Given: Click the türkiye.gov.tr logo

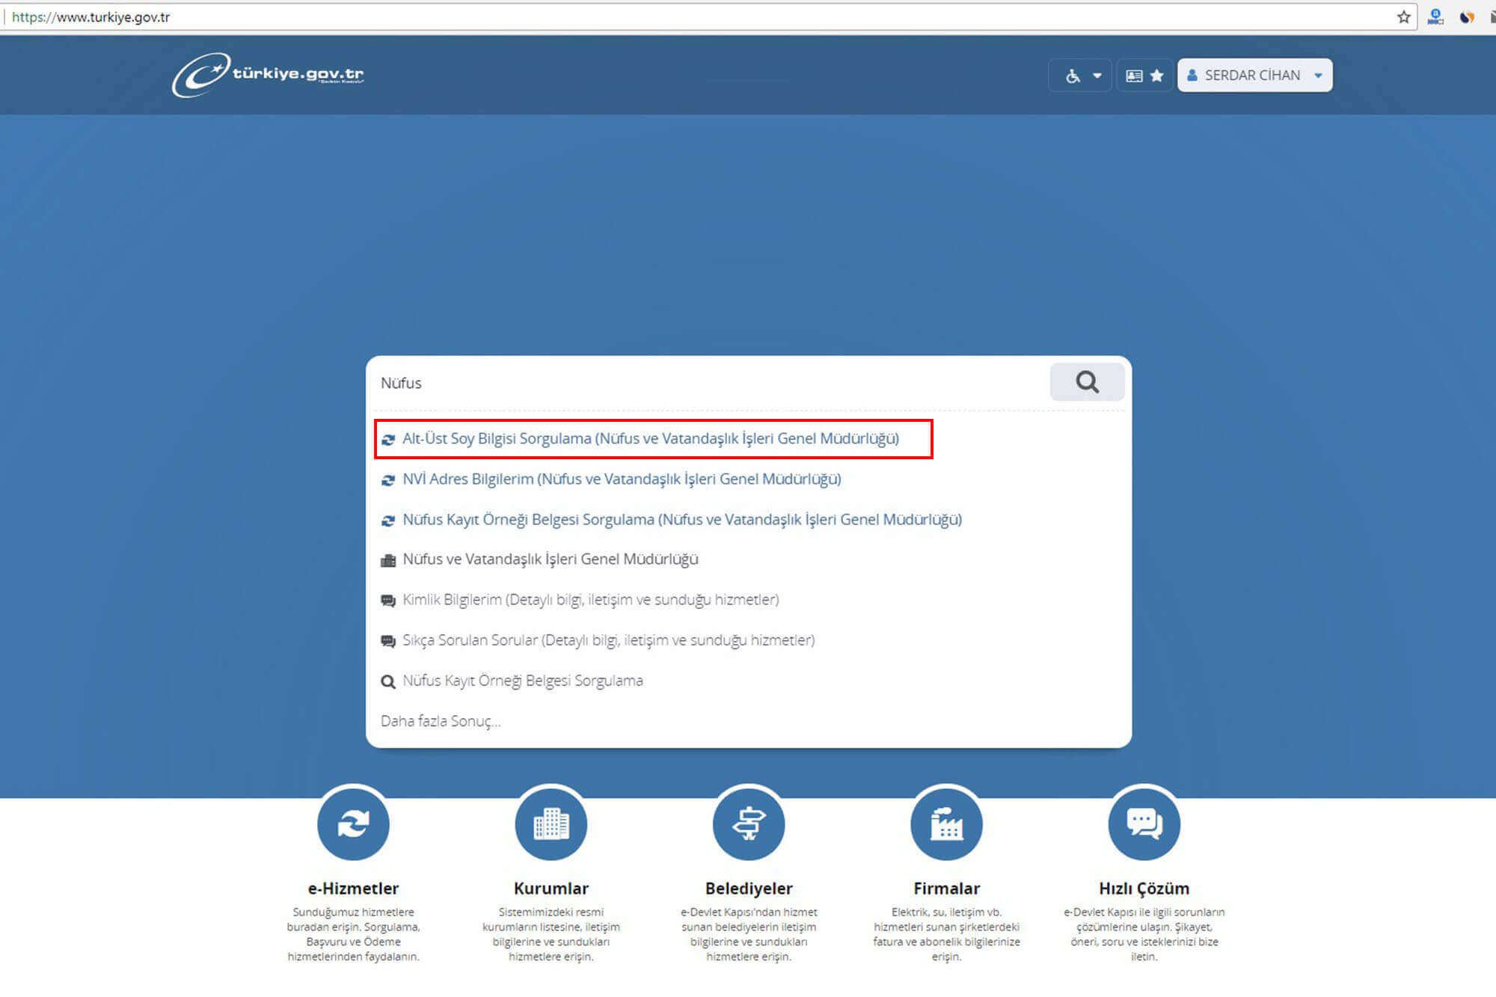Looking at the screenshot, I should 268,75.
